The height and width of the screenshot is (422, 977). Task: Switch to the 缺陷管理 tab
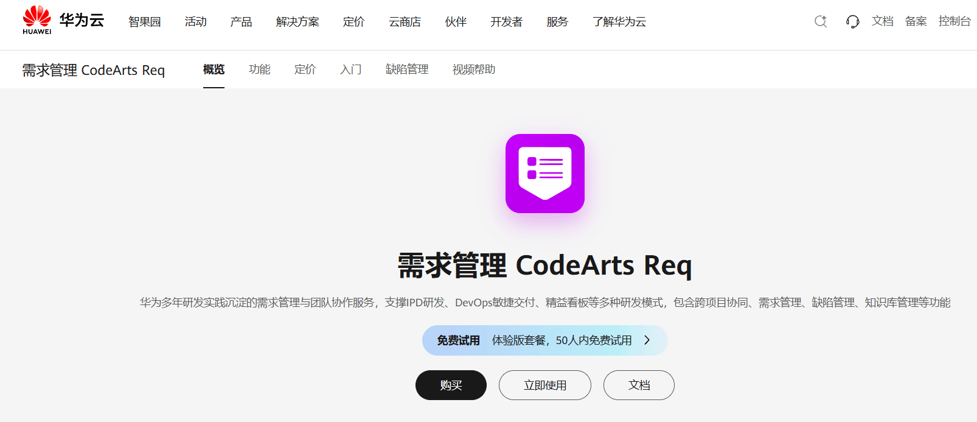pos(407,69)
